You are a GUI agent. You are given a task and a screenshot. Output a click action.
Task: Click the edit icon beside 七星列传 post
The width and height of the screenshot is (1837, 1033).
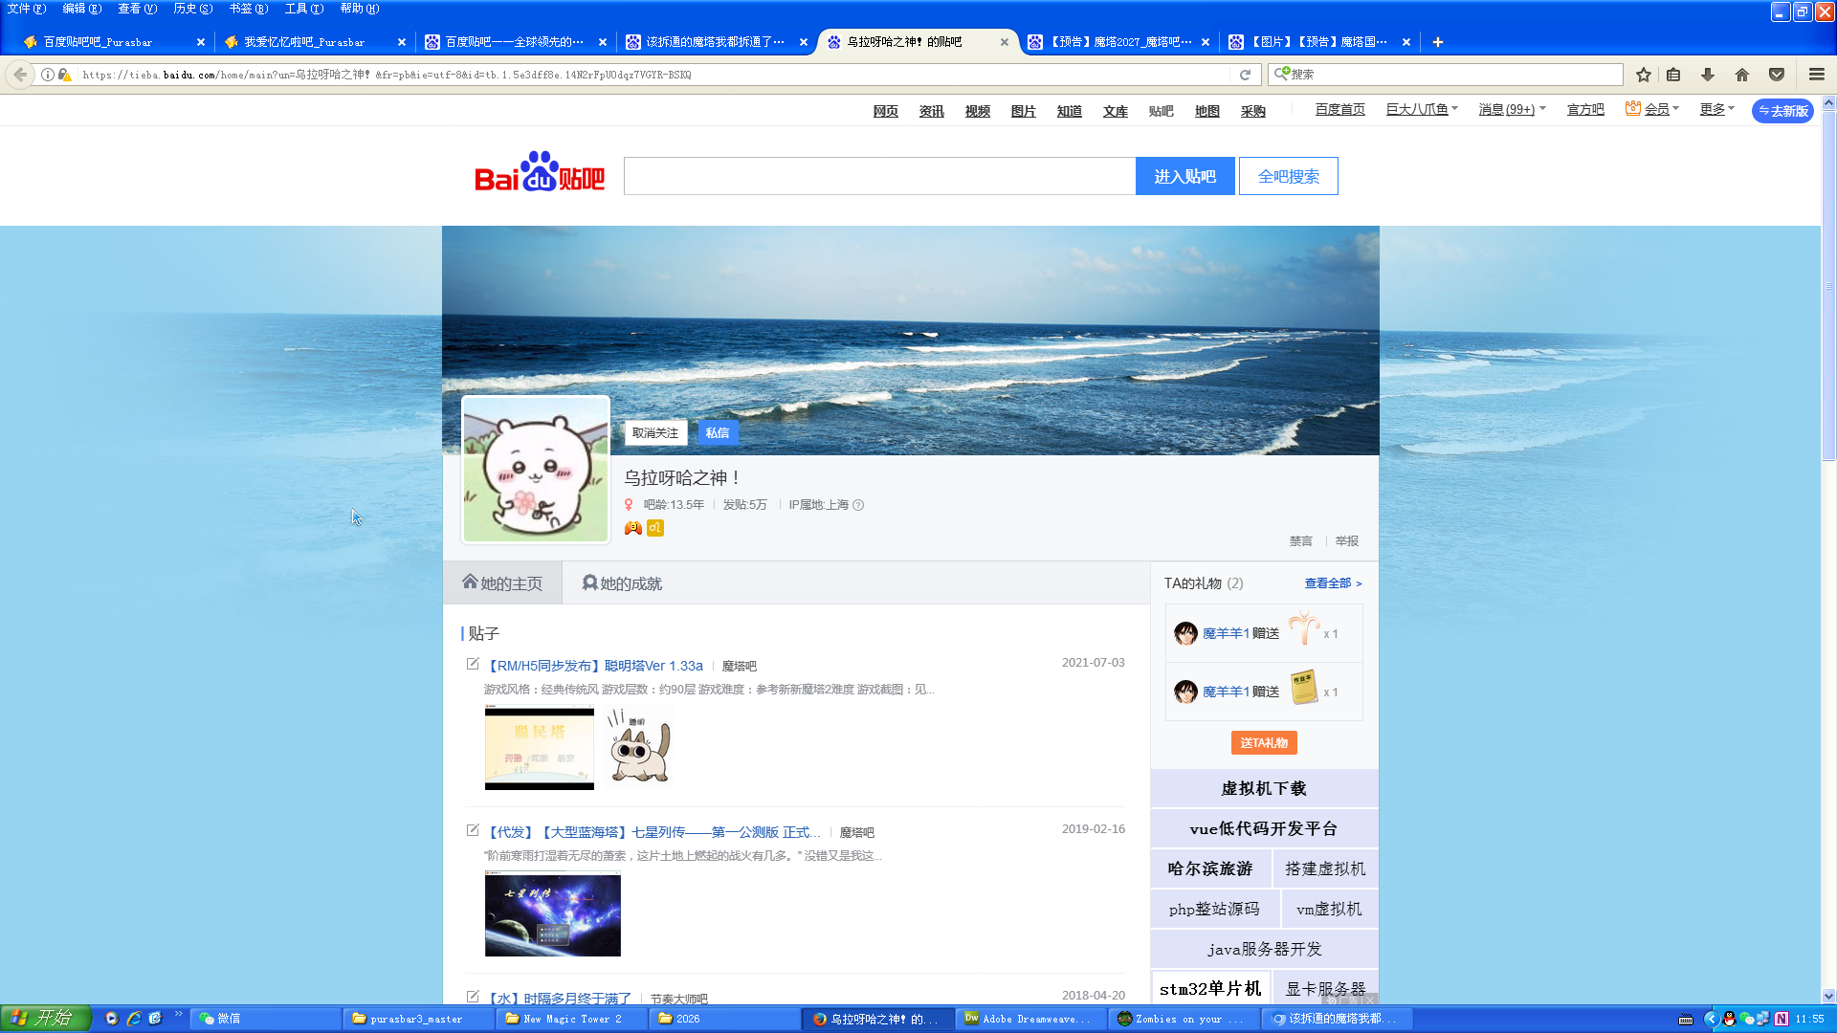(473, 830)
